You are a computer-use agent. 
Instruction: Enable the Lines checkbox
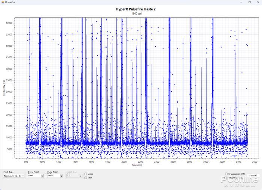[86, 174]
